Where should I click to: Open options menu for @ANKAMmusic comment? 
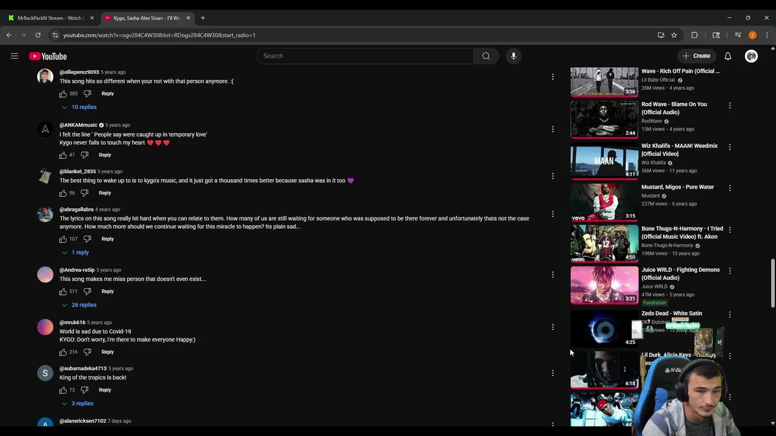click(x=552, y=130)
